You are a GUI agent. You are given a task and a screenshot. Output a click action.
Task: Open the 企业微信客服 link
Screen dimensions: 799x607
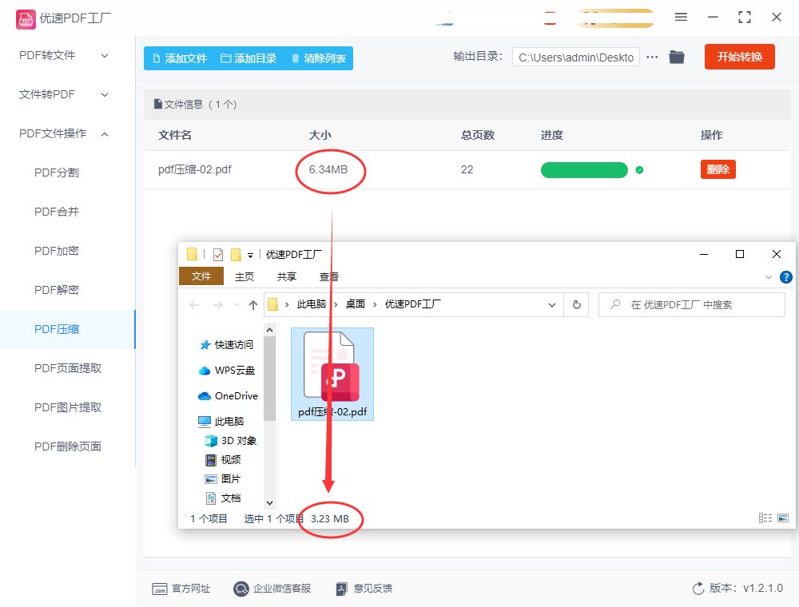(x=272, y=589)
